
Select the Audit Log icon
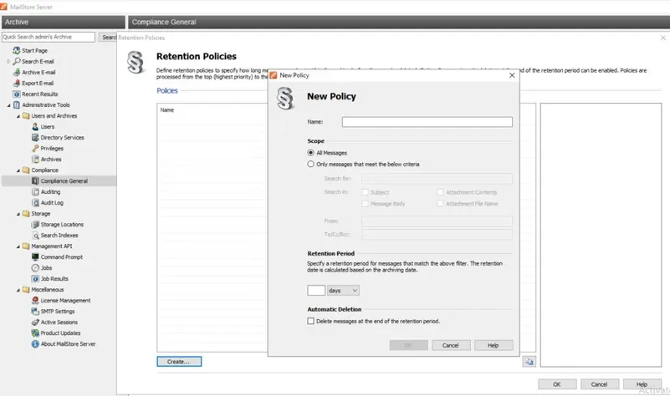click(35, 203)
